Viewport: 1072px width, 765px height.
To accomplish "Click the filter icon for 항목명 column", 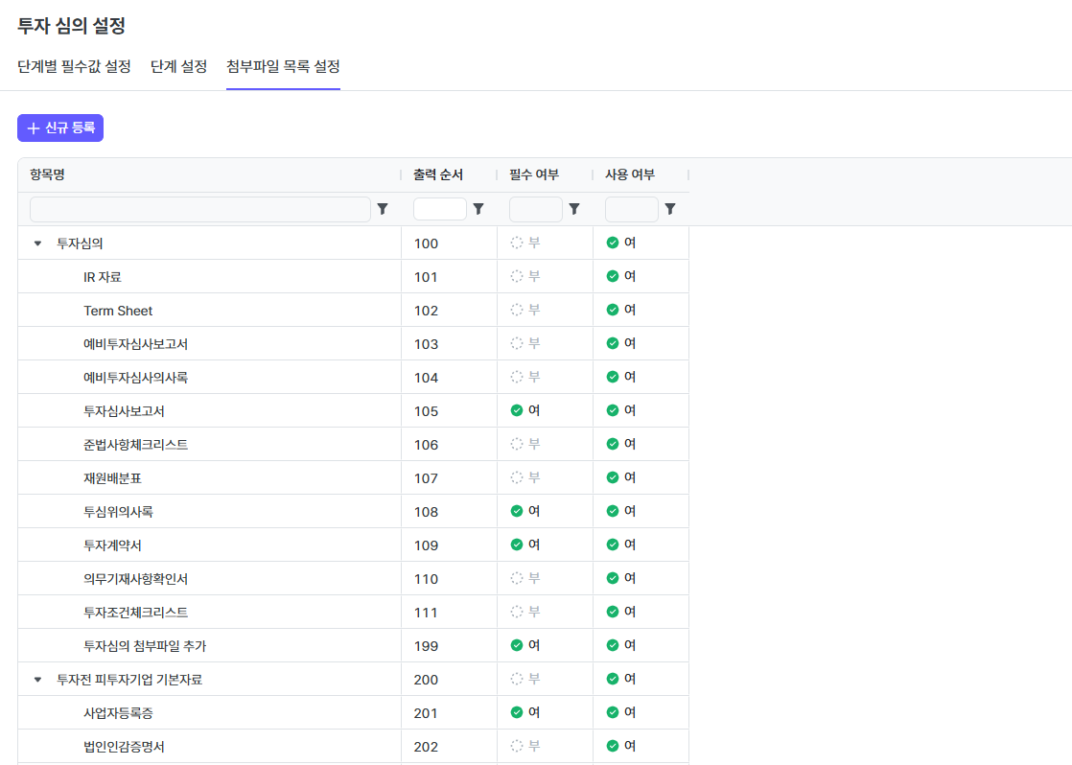I will point(383,209).
